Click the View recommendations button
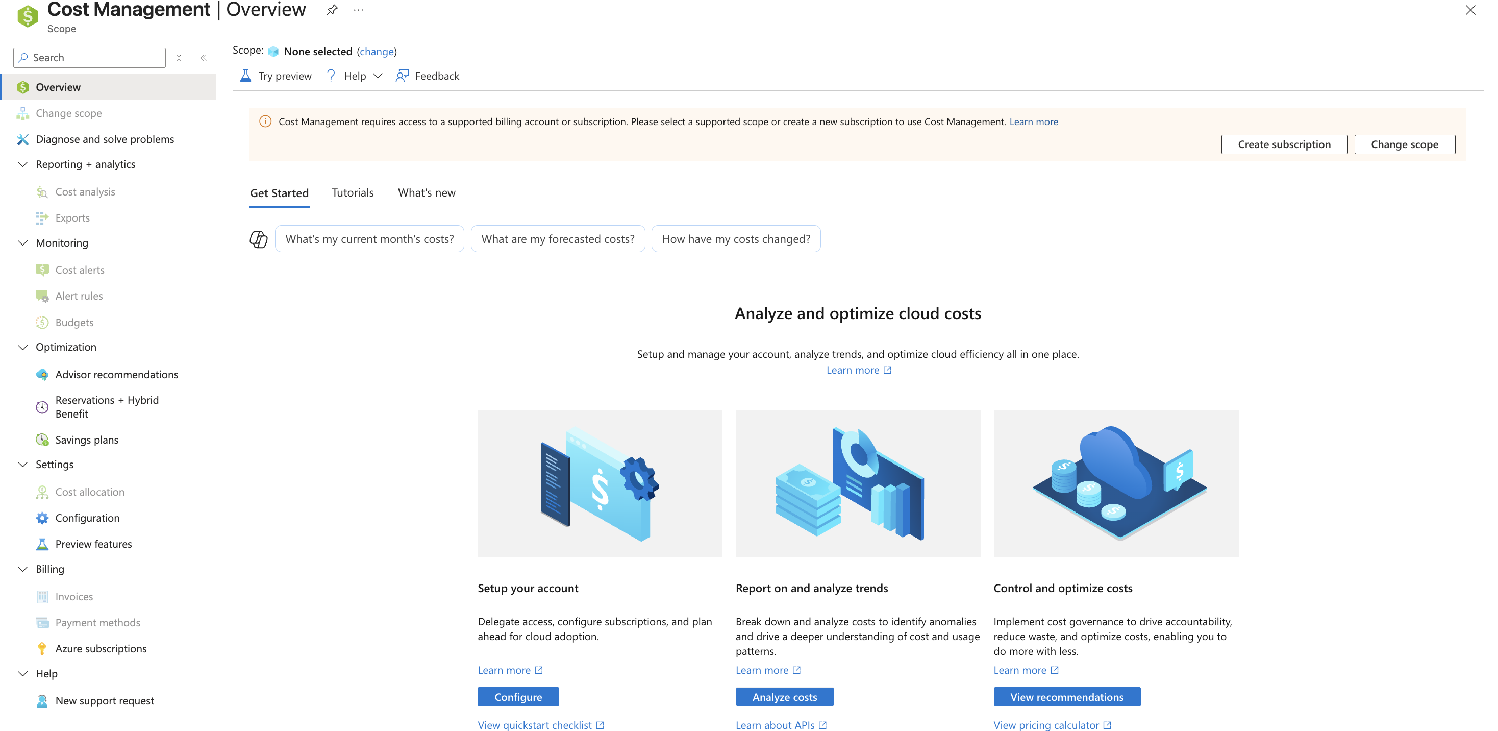This screenshot has height=731, width=1498. pyautogui.click(x=1066, y=697)
